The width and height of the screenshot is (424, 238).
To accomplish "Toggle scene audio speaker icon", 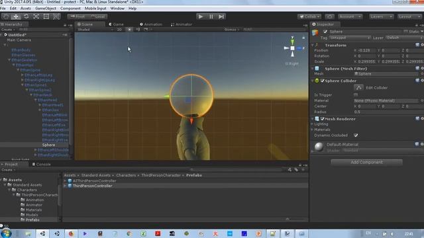I will tap(138, 29).
